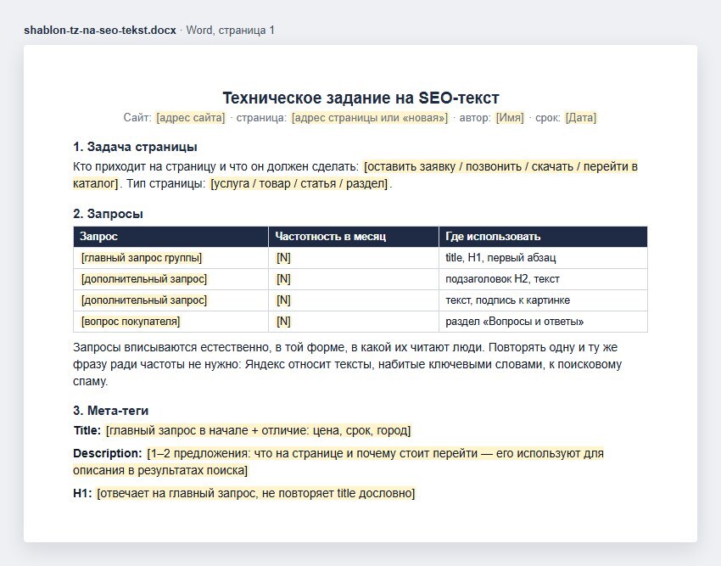Click placeholder [главный запрос в начале + отличие…]
This screenshot has width=721, height=566.
[258, 431]
